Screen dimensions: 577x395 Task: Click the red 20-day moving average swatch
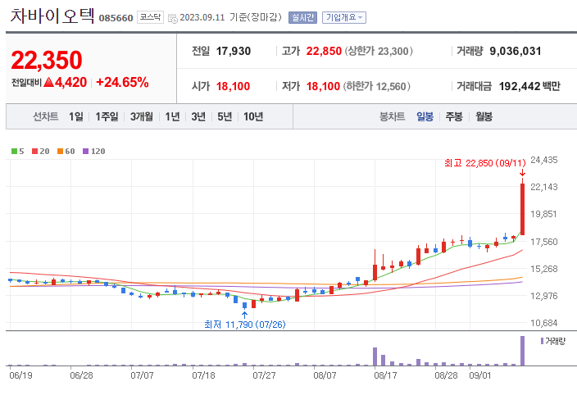35,151
